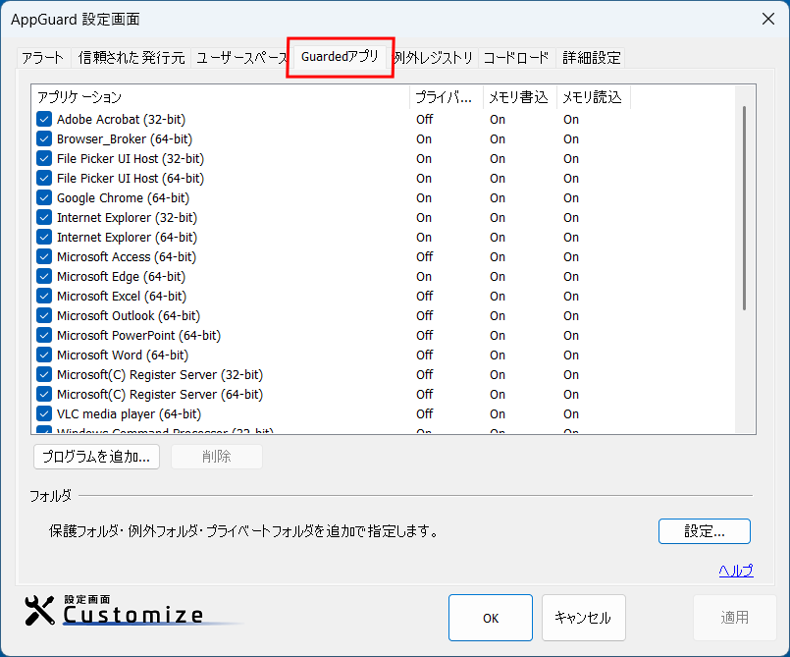Toggle the Google Chrome (64-bit) checkbox
790x657 pixels.
44,197
